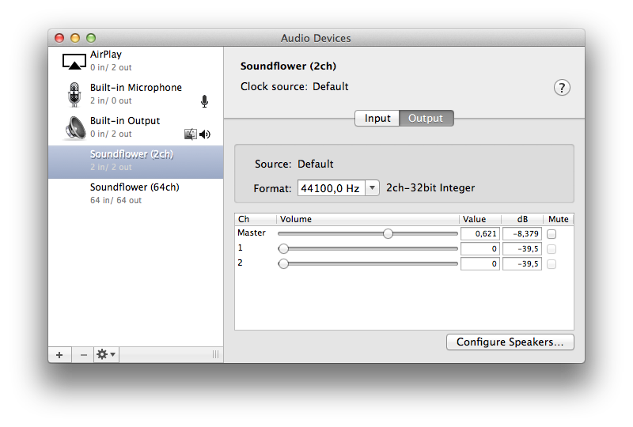Click the default output speaker indicator
The width and height of the screenshot is (633, 427).
205,134
